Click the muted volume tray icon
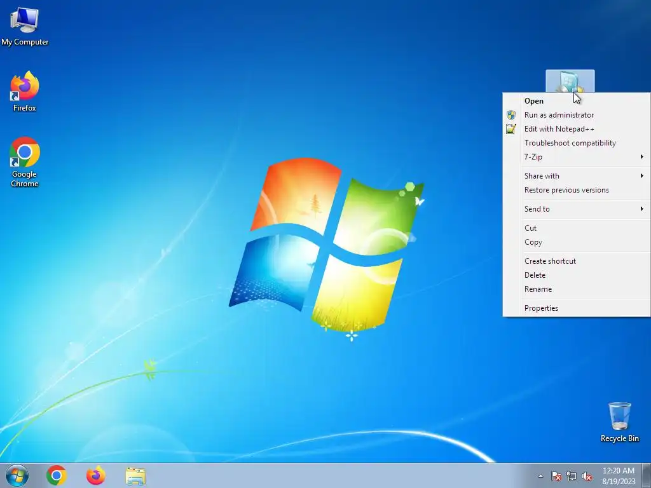The height and width of the screenshot is (488, 651). 587,476
